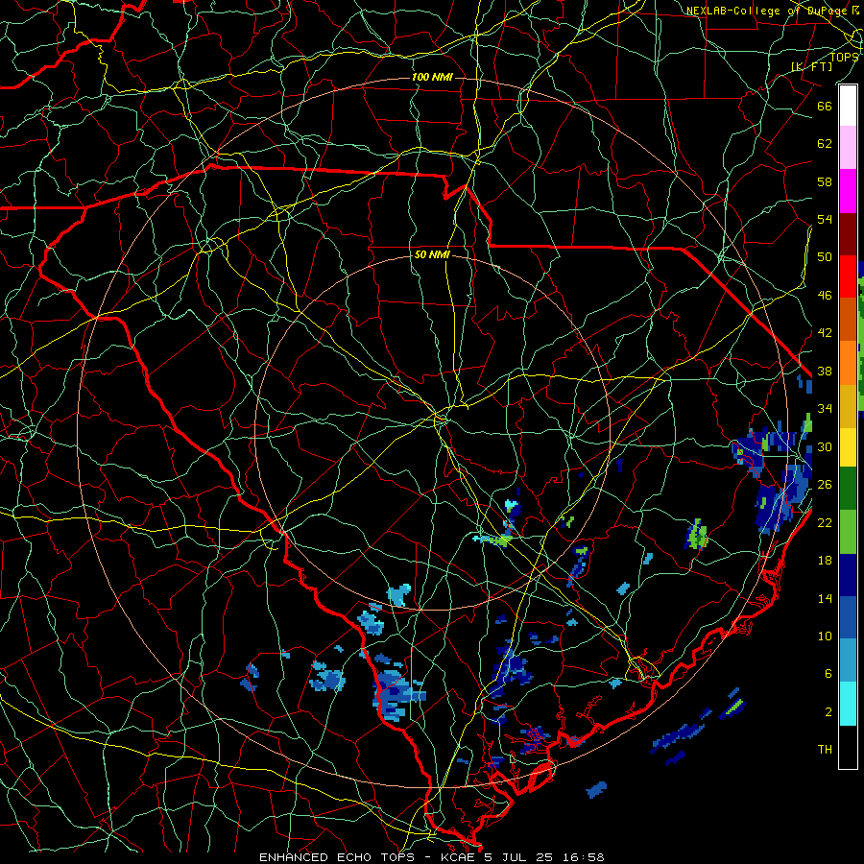Screen dimensions: 864x864
Task: Select the dark green legend swatch
Action: [x=848, y=489]
